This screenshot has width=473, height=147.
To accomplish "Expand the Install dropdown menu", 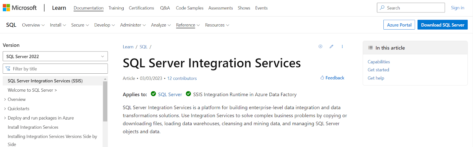I will point(58,25).
